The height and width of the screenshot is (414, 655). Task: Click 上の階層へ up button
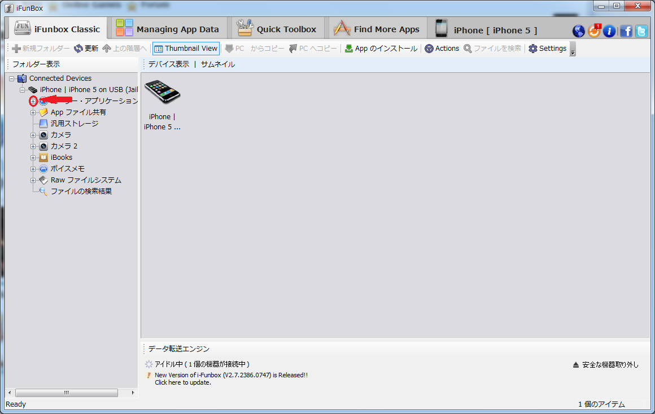[124, 49]
